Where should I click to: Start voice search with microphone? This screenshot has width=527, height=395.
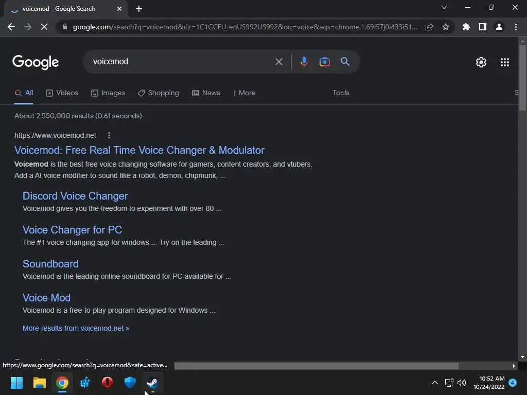tap(304, 62)
